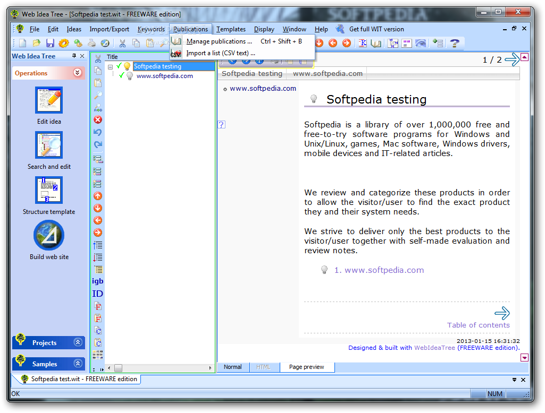Click the igb icon in tree toolbar

tap(98, 281)
